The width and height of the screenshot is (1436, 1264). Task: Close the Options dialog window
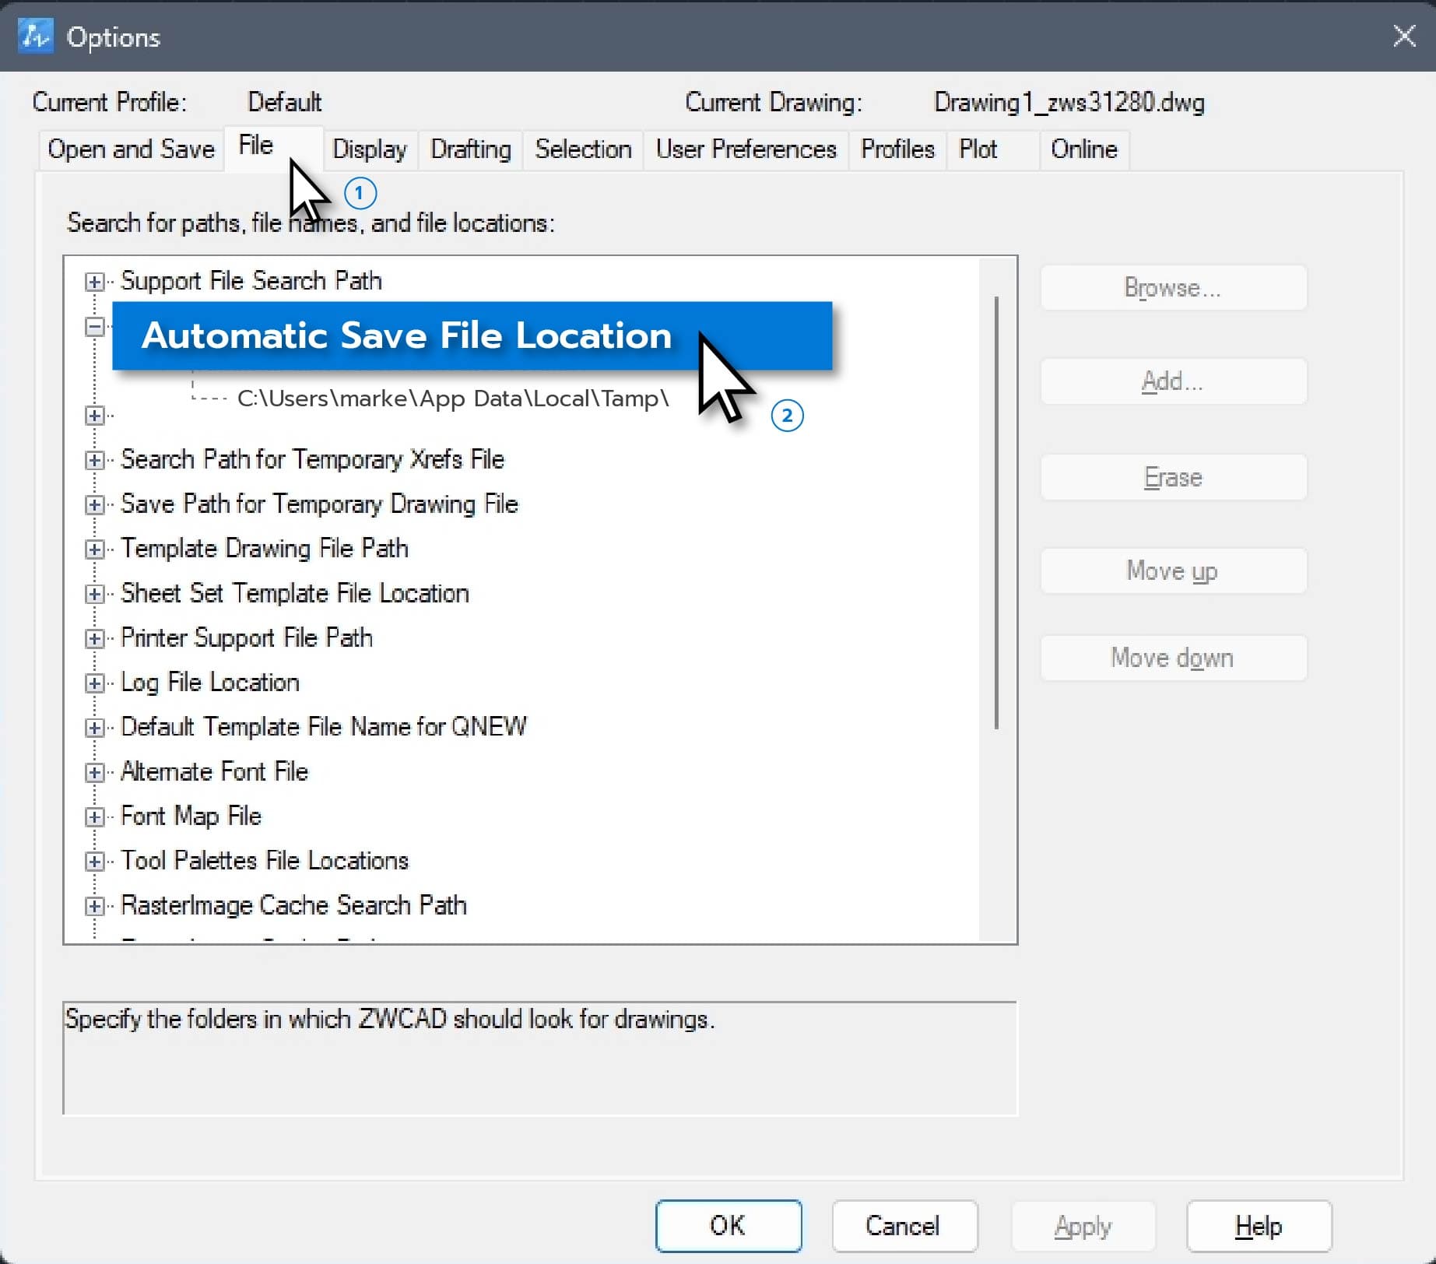pos(1404,36)
